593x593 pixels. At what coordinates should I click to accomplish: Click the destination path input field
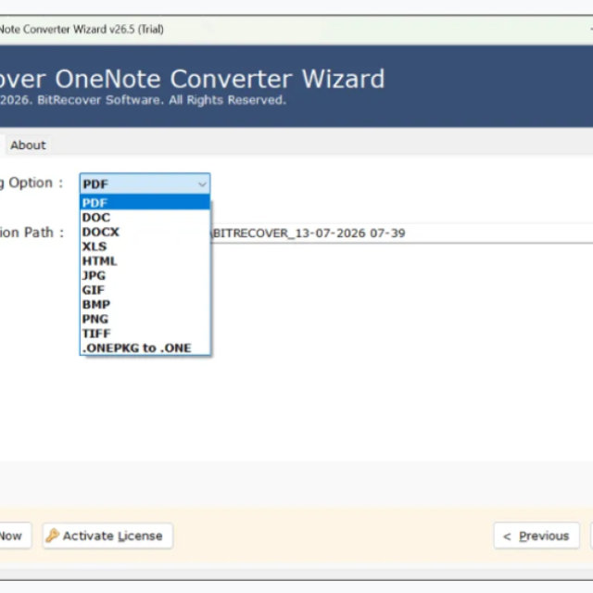pyautogui.click(x=401, y=233)
